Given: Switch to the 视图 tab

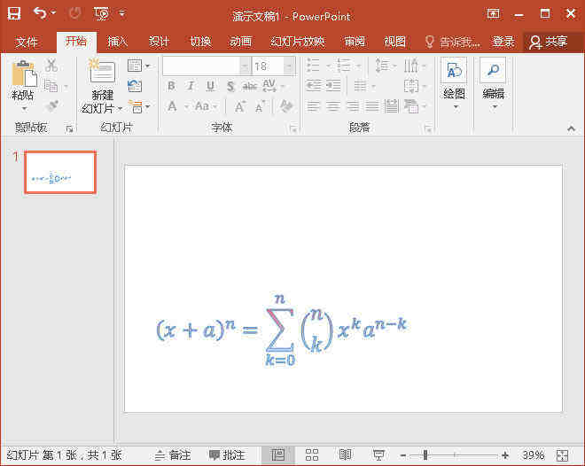Looking at the screenshot, I should coord(394,42).
